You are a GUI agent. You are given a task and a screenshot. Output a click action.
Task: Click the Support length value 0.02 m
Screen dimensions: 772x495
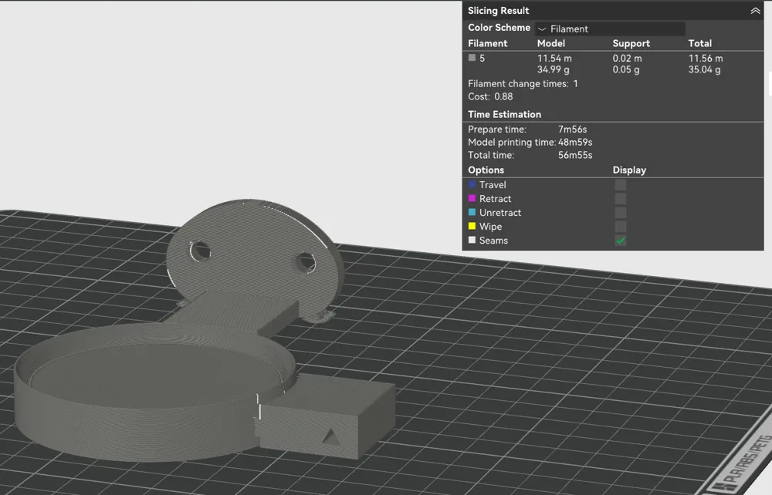point(627,58)
